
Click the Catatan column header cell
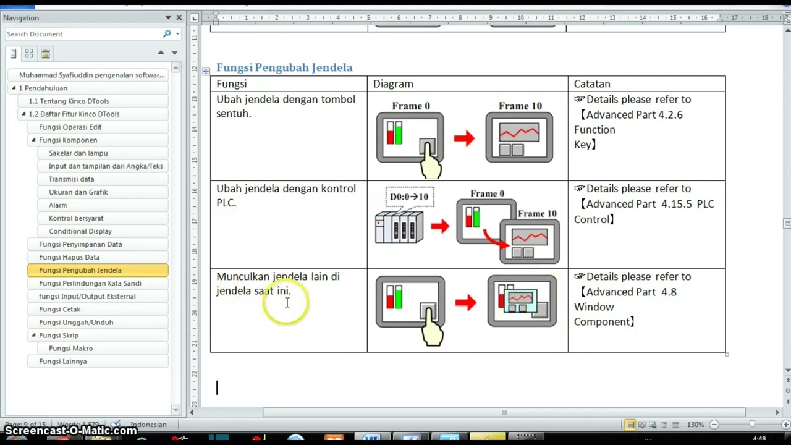coord(646,84)
